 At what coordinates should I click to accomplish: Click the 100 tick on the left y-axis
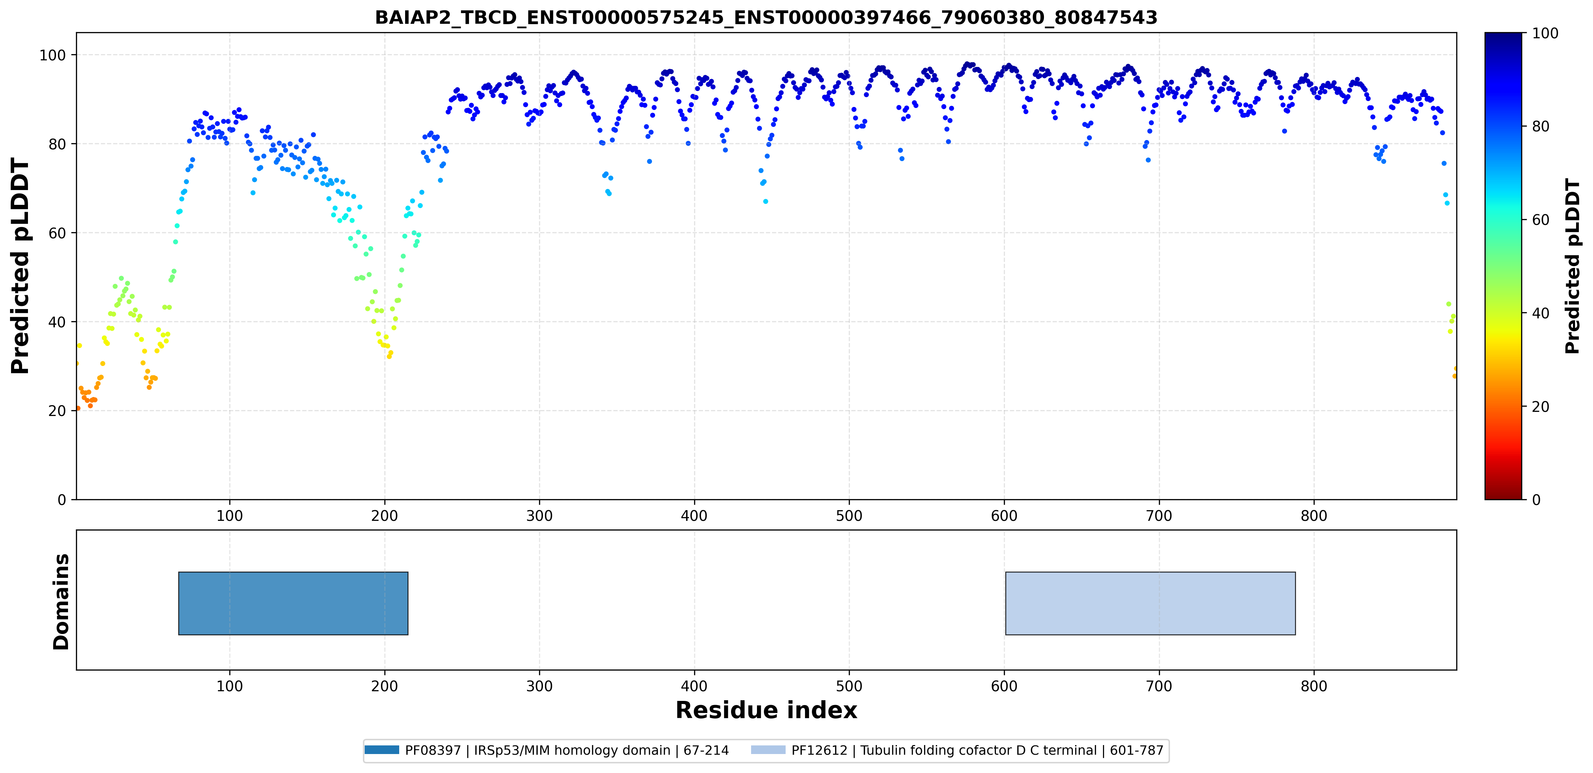tap(52, 55)
